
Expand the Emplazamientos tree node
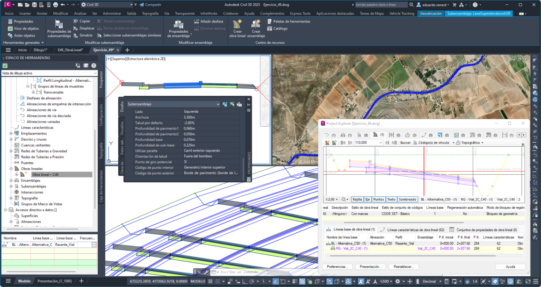[11, 133]
